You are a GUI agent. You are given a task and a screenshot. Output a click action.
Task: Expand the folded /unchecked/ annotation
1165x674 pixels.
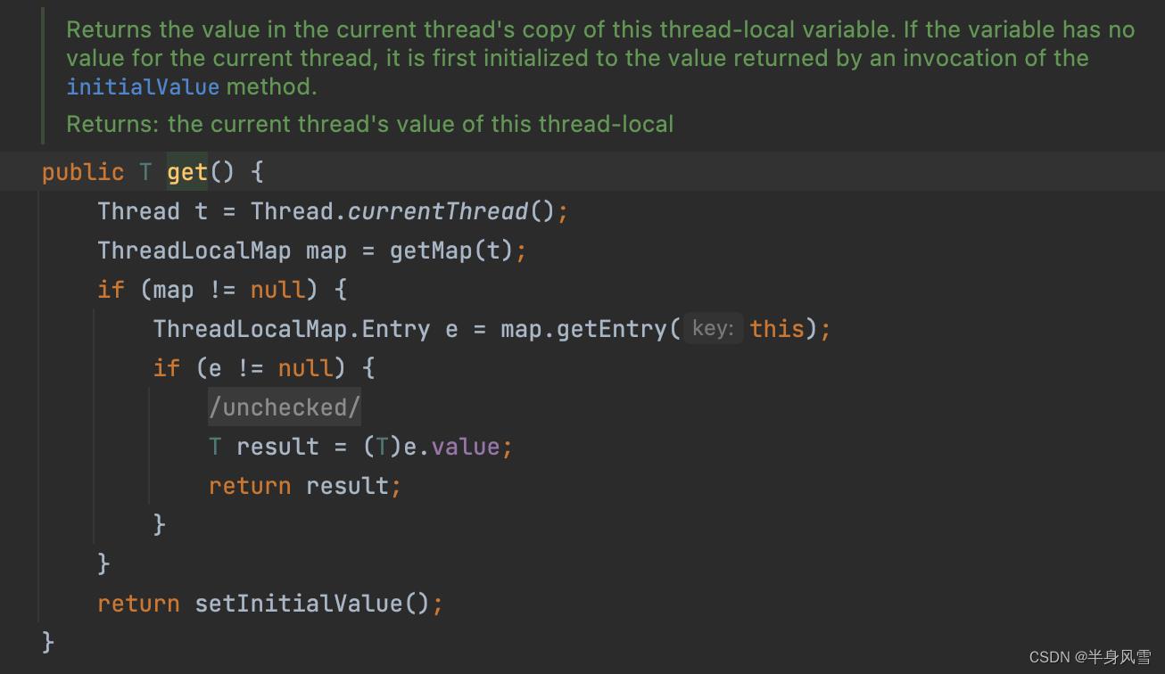click(285, 407)
